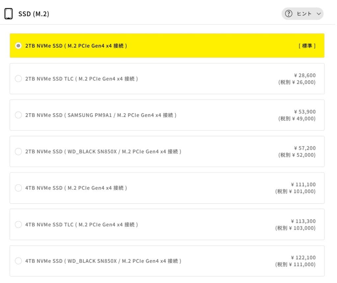Click the 2TB NVMe SSD SAMSUNG PM9A1 label text
337x283 pixels.
(x=101, y=115)
